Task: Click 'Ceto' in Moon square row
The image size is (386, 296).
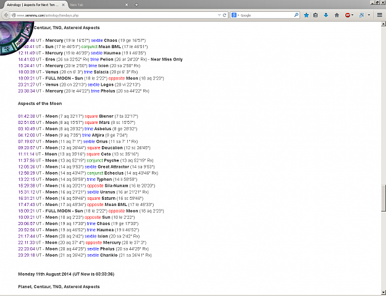Action: coord(106,154)
